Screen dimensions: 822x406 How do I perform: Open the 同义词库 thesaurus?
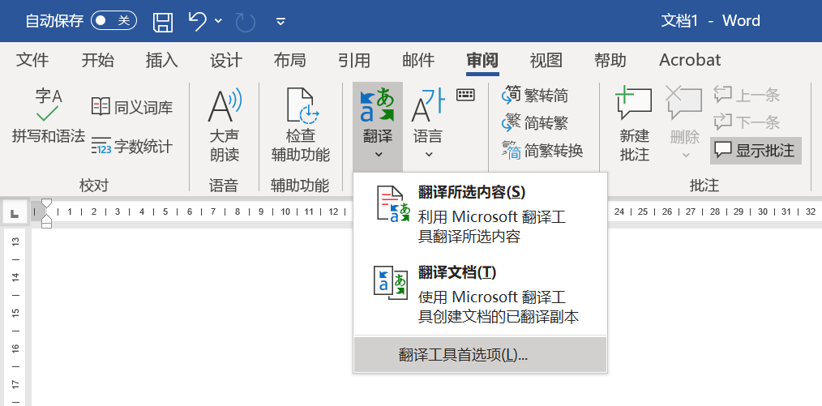click(132, 108)
